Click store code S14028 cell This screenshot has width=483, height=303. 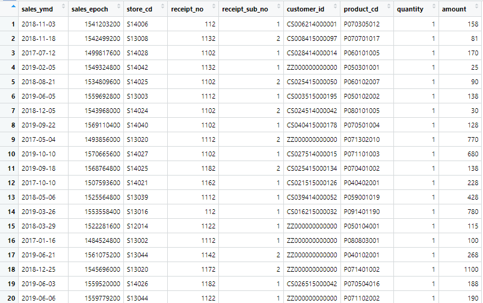coord(146,53)
